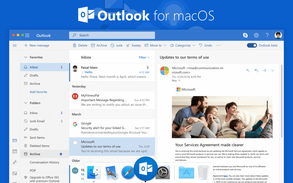This screenshot has height=183, width=293.
Task: Click into the Search field
Action: [x=112, y=35]
